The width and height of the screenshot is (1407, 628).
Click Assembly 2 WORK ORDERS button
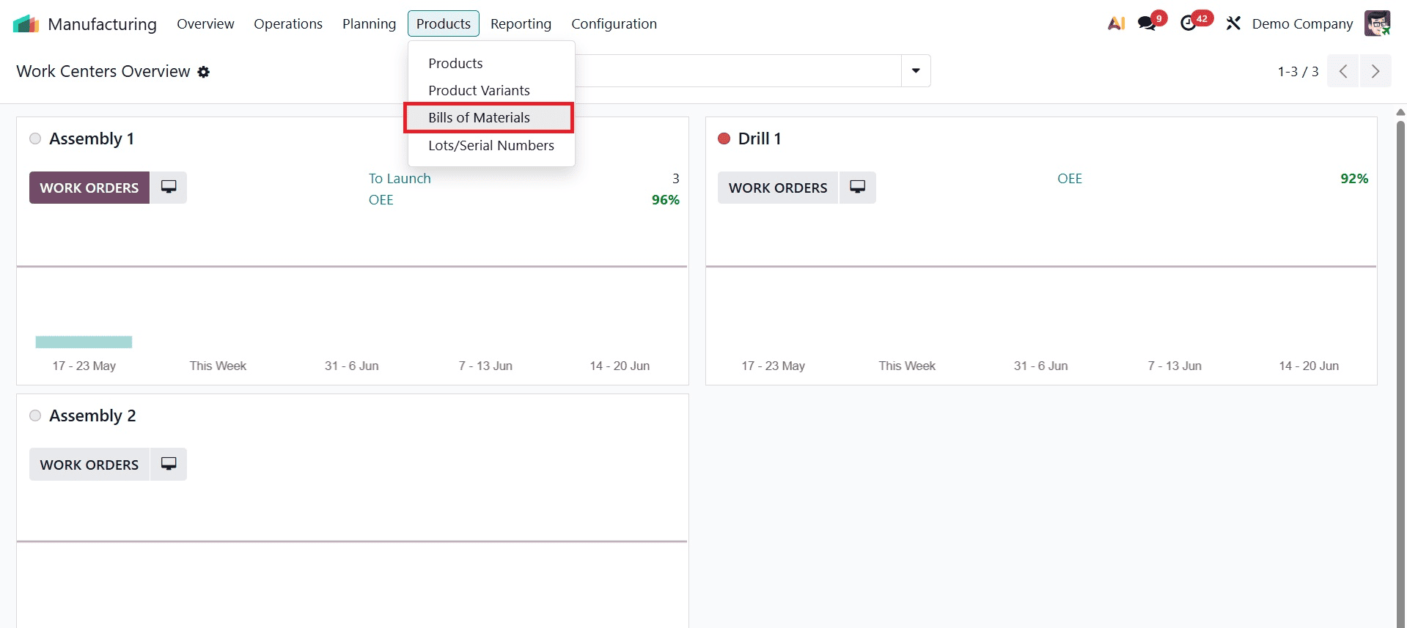click(89, 465)
